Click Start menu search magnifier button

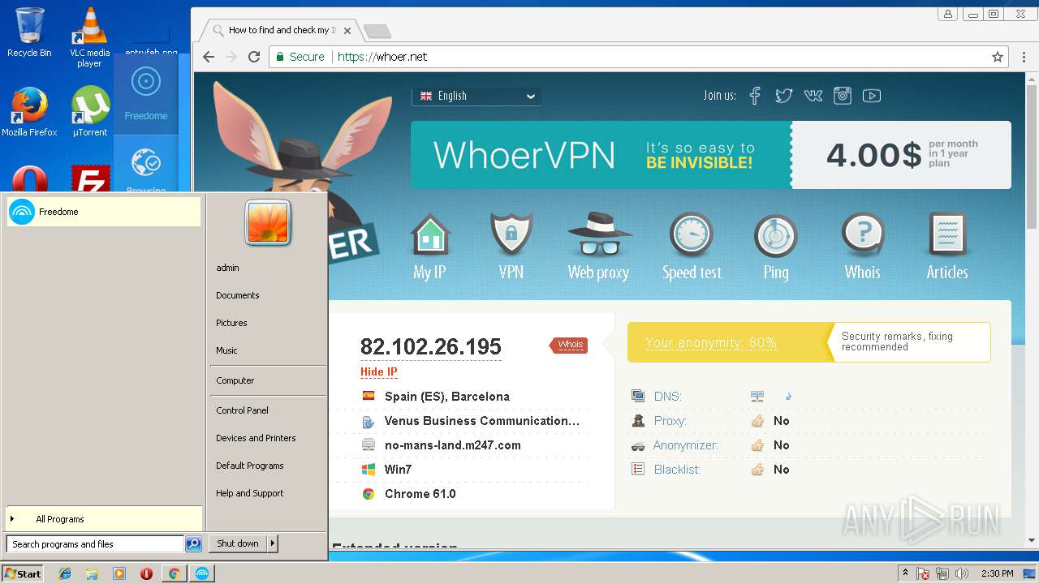coord(193,544)
